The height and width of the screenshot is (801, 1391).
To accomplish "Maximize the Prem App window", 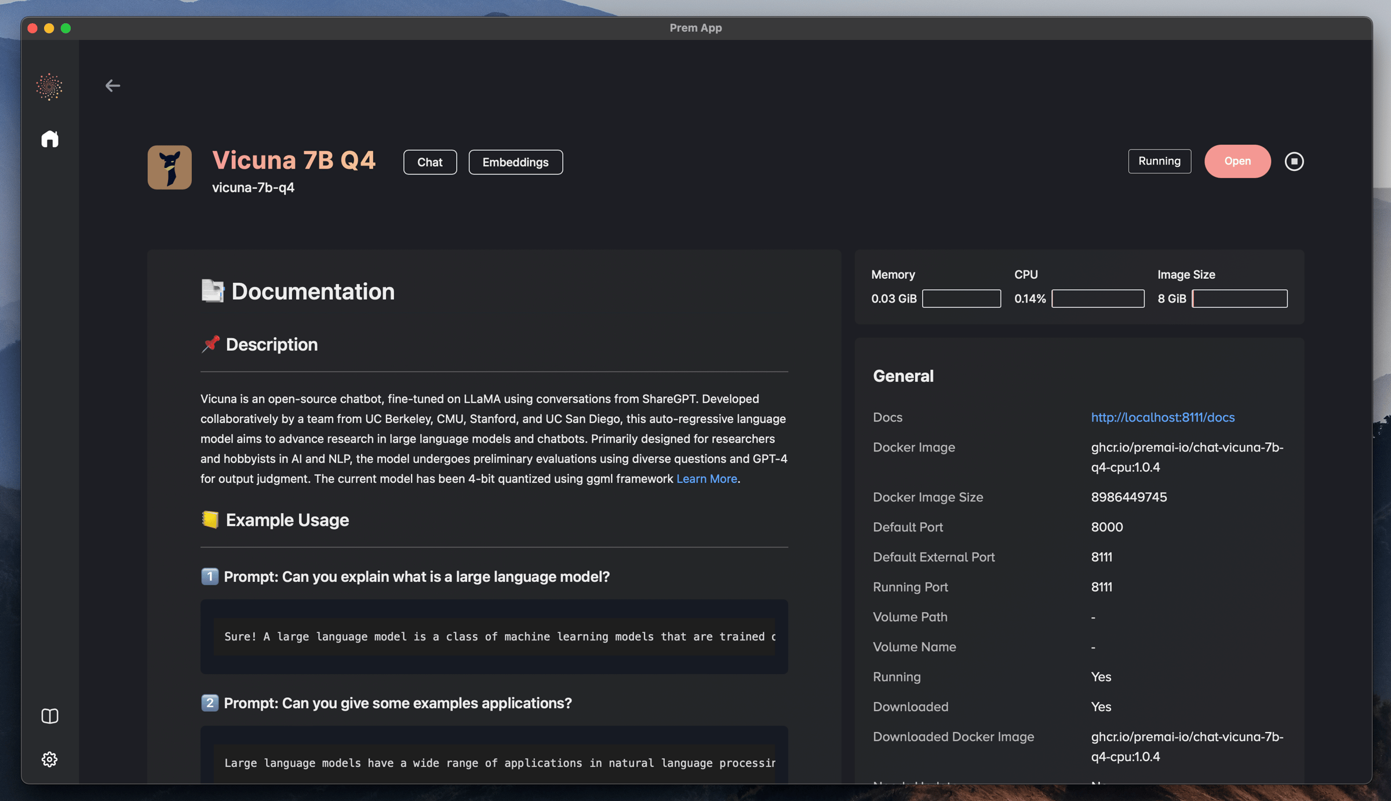I will pyautogui.click(x=66, y=28).
